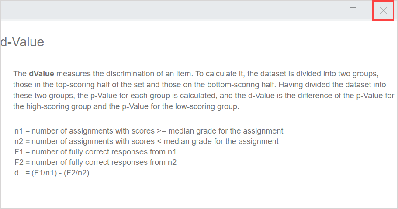Minimize the d-Value help window
This screenshot has width=398, height=209.
point(324,11)
